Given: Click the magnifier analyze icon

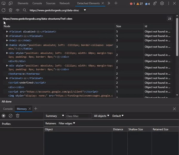Looking at the screenshot, I should coord(25,10).
